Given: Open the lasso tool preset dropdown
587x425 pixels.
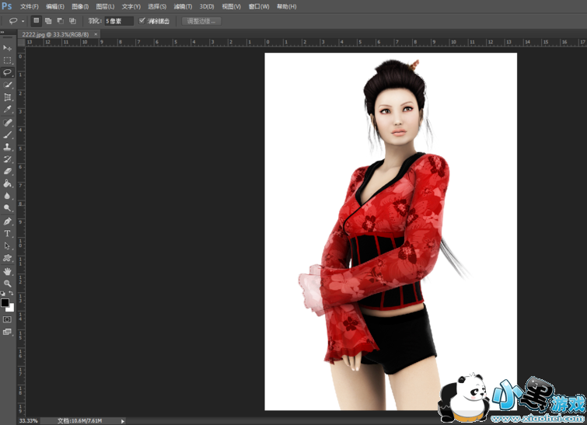Looking at the screenshot, I should [23, 21].
